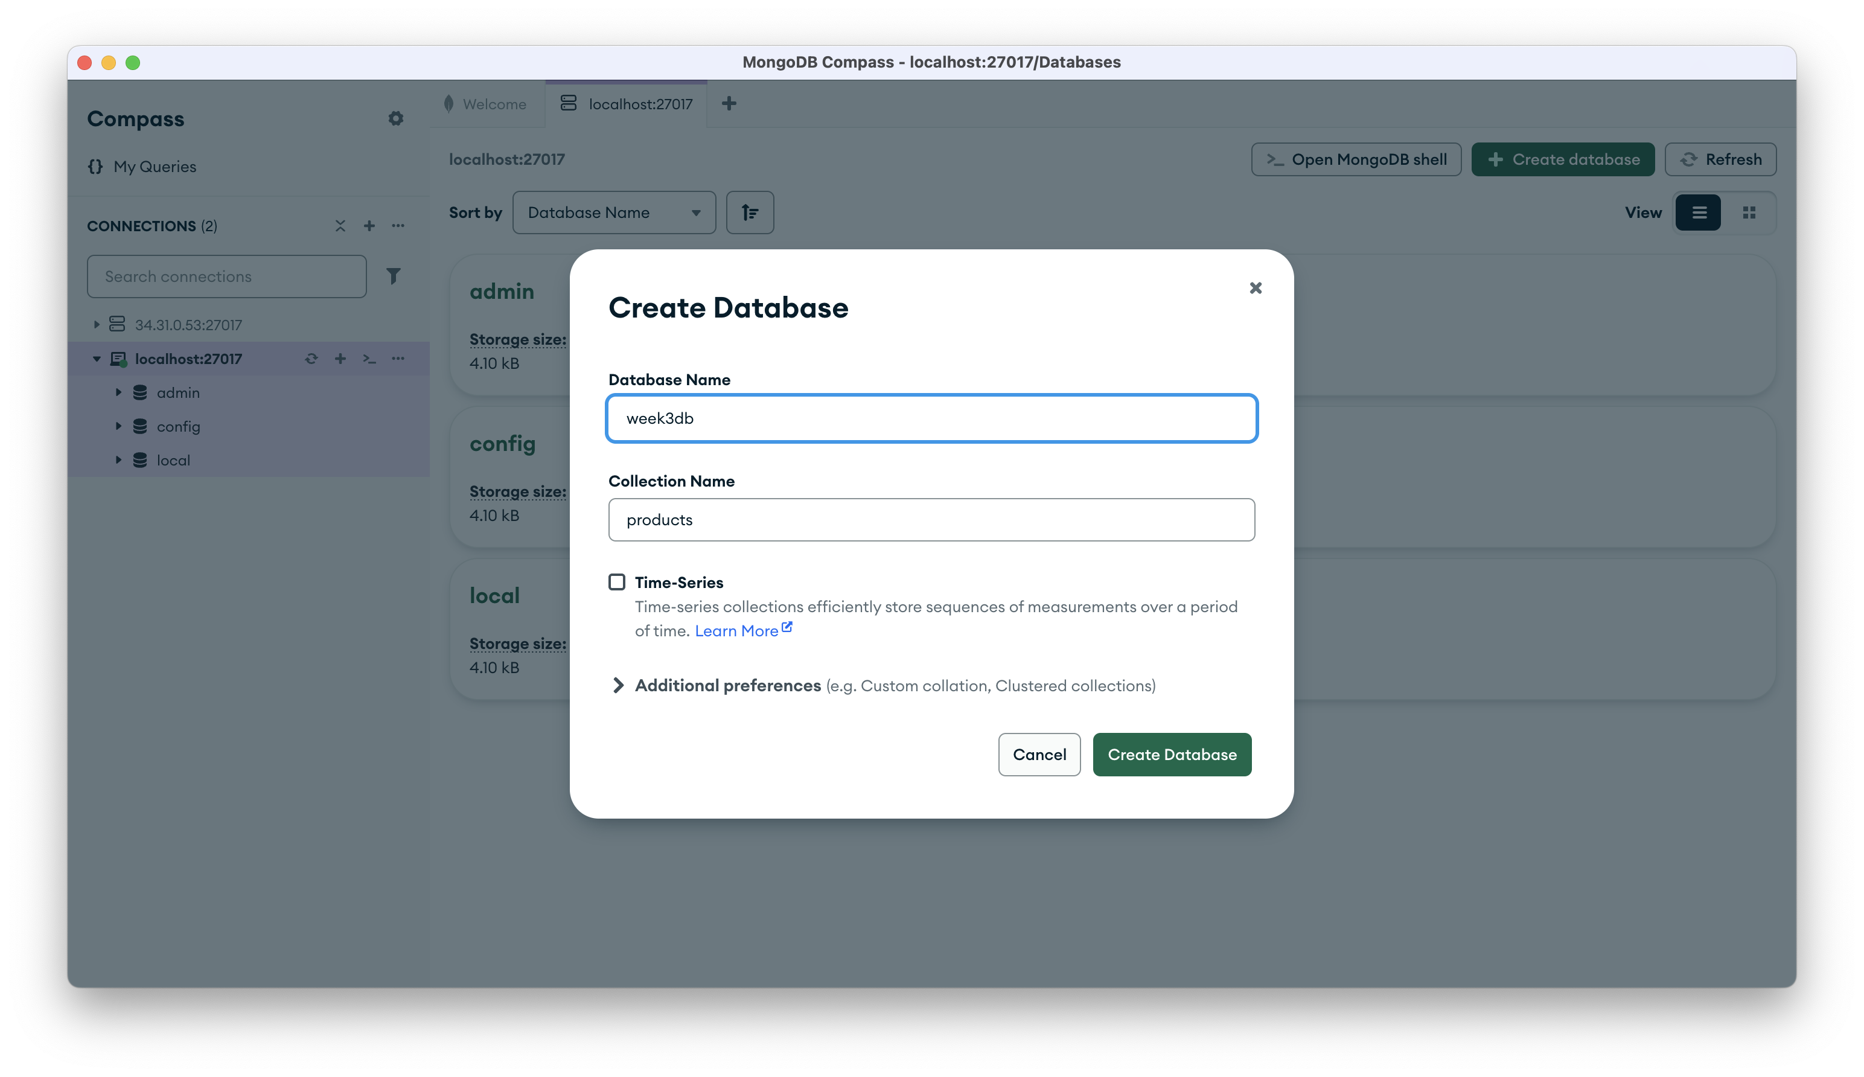Open the local database card title

pos(494,596)
